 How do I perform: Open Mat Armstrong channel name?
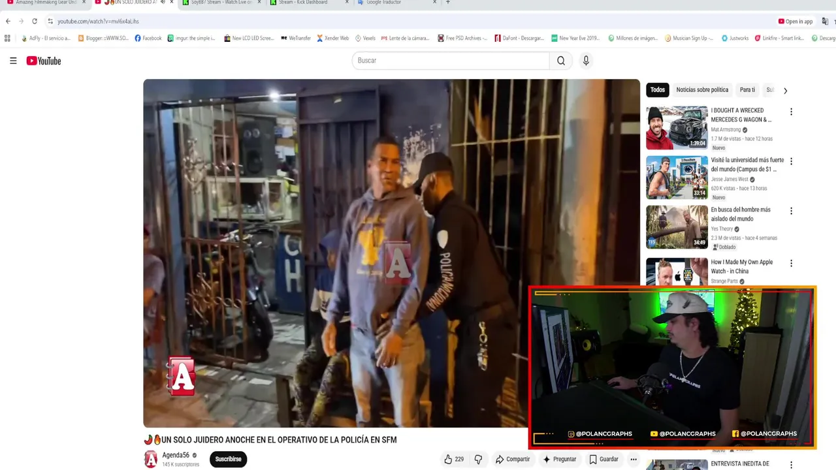726,129
